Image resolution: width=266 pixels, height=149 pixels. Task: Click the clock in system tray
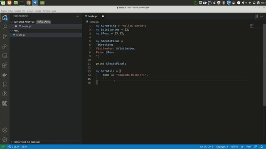[263, 3]
